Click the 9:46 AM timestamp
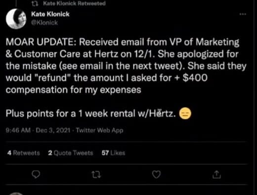 [x=18, y=130]
